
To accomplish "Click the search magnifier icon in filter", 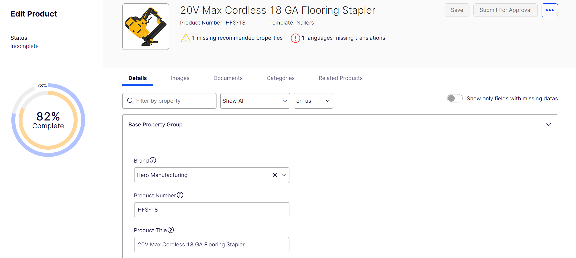I will pos(130,101).
